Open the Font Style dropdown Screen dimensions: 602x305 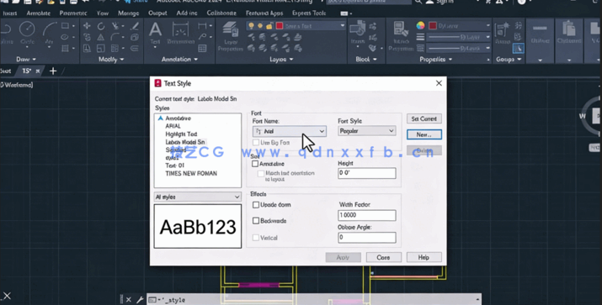(x=366, y=131)
